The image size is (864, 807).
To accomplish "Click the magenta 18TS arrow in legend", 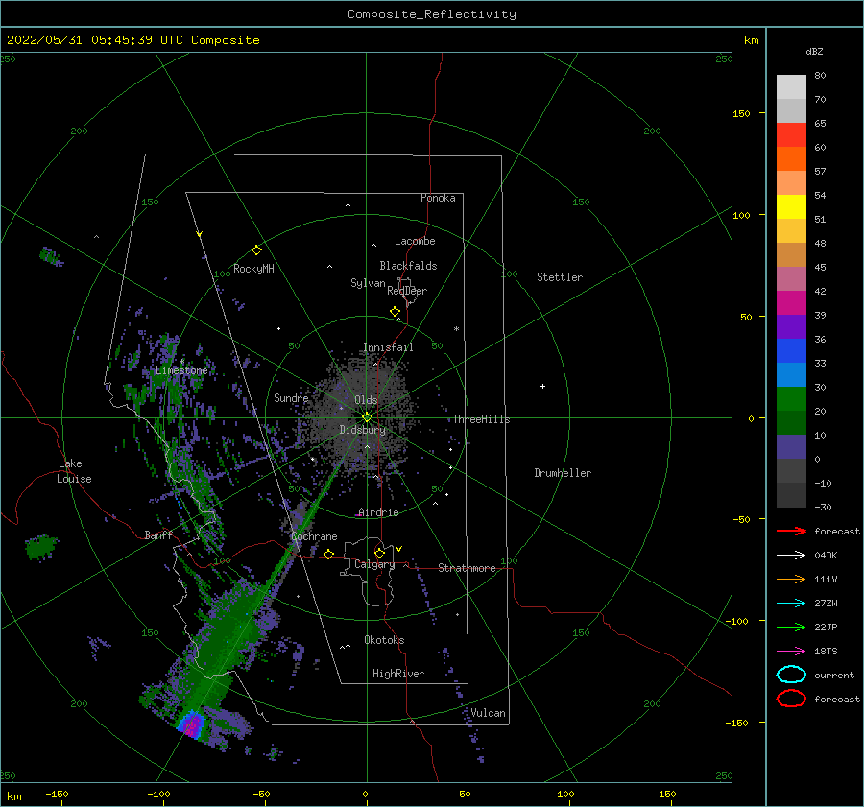I will tap(791, 652).
